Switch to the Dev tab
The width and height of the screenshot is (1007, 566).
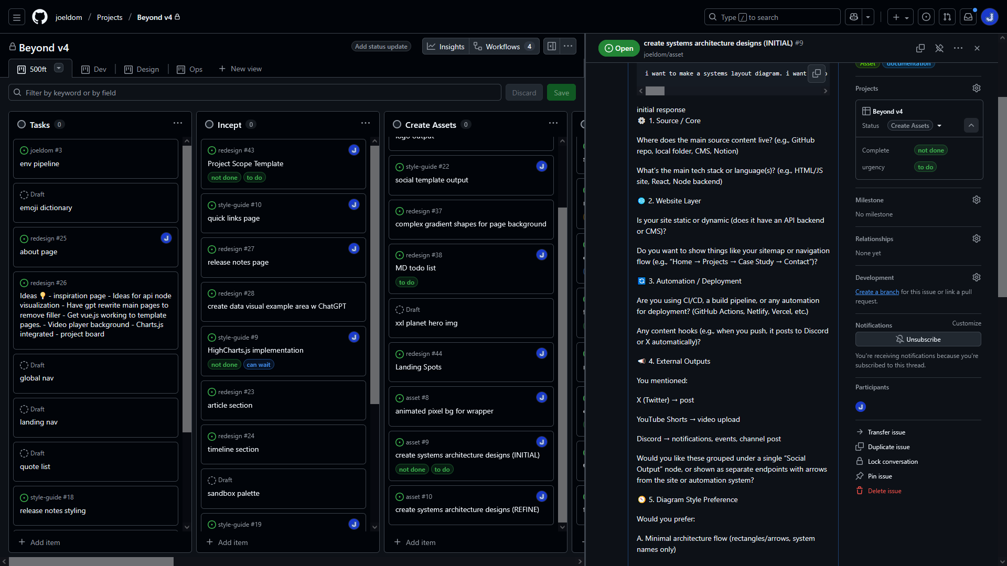[93, 69]
